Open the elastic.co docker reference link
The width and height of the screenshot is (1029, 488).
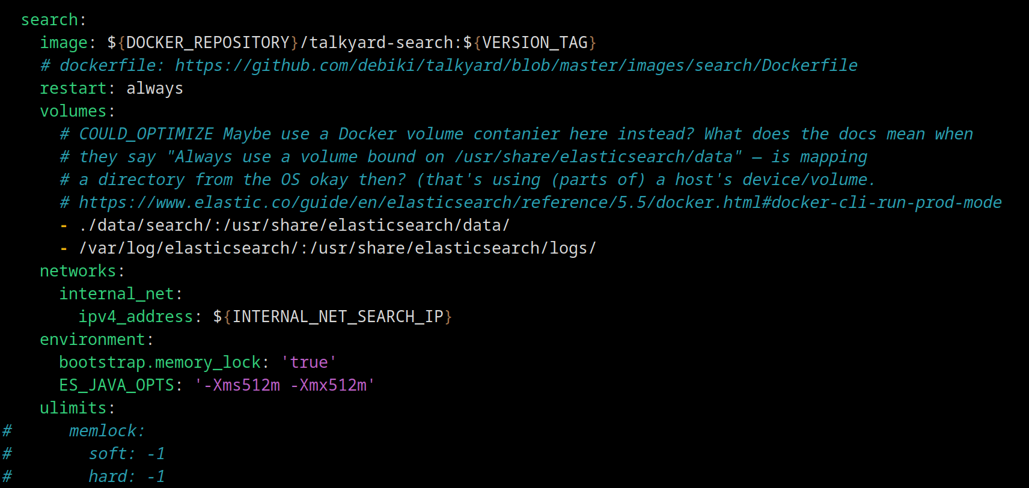pos(540,203)
